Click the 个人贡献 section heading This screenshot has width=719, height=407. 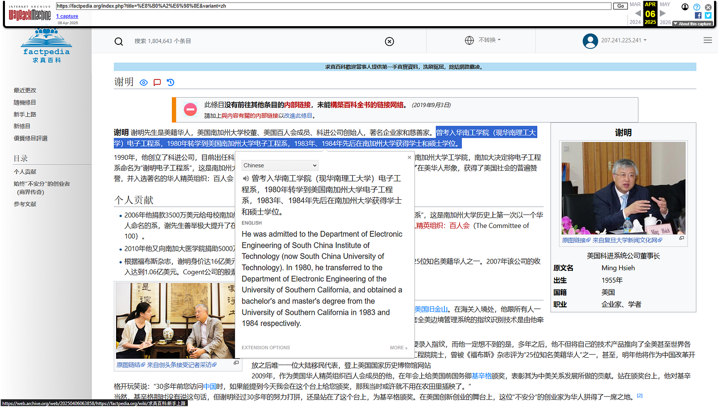[134, 200]
